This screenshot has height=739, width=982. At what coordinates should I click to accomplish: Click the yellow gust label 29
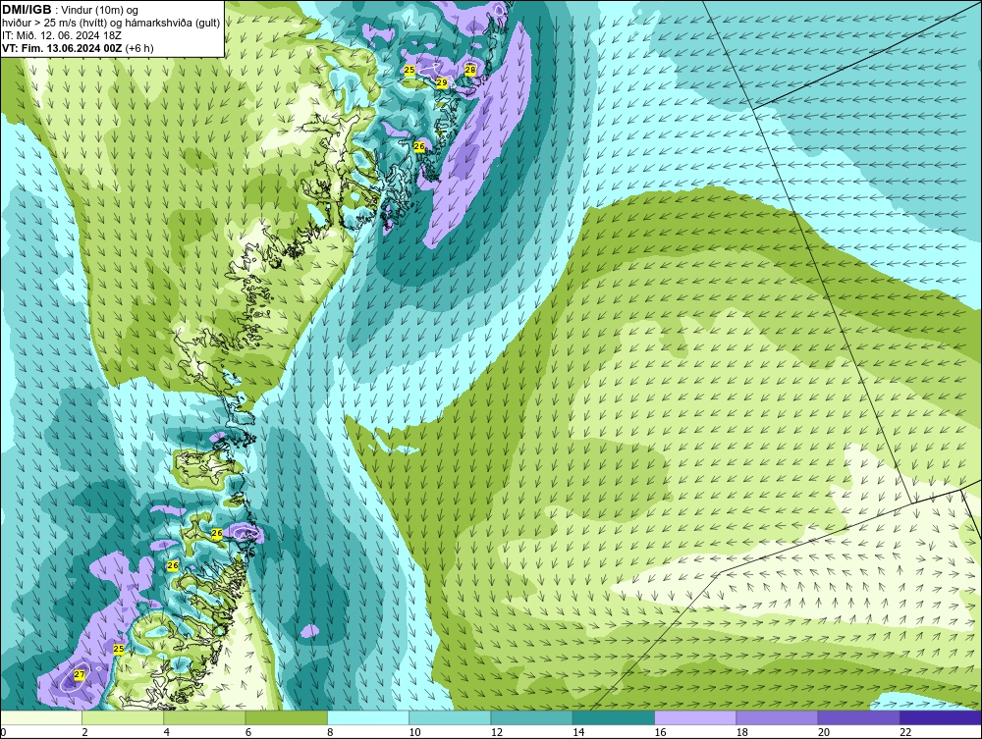442,82
